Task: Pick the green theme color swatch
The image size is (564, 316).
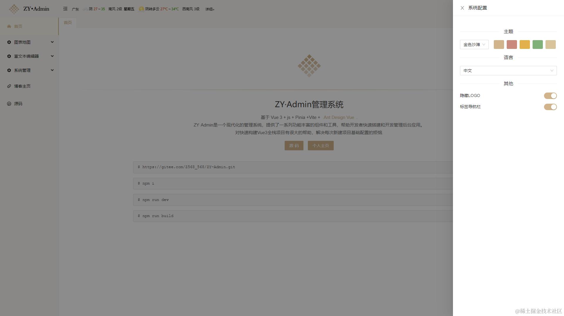Action: click(x=538, y=45)
